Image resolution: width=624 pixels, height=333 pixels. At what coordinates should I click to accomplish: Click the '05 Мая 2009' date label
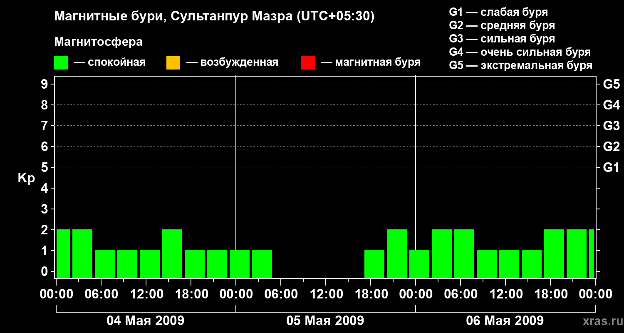click(325, 321)
